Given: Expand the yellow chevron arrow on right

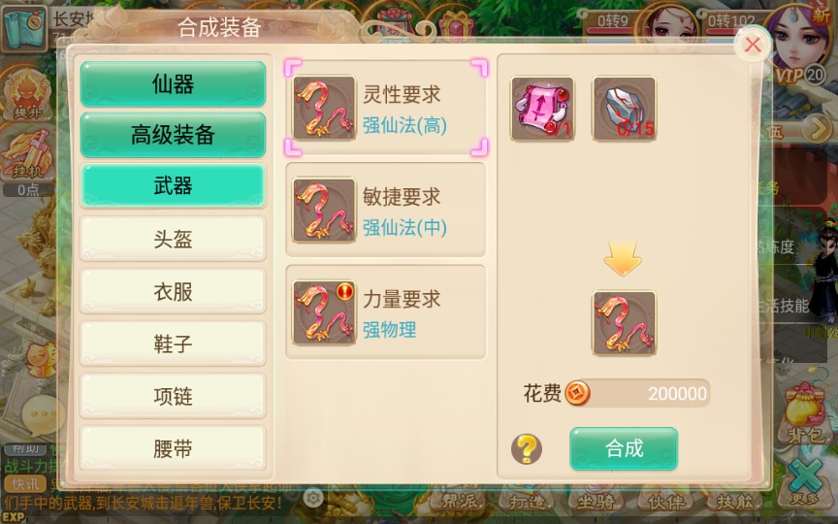Looking at the screenshot, I should tap(818, 129).
